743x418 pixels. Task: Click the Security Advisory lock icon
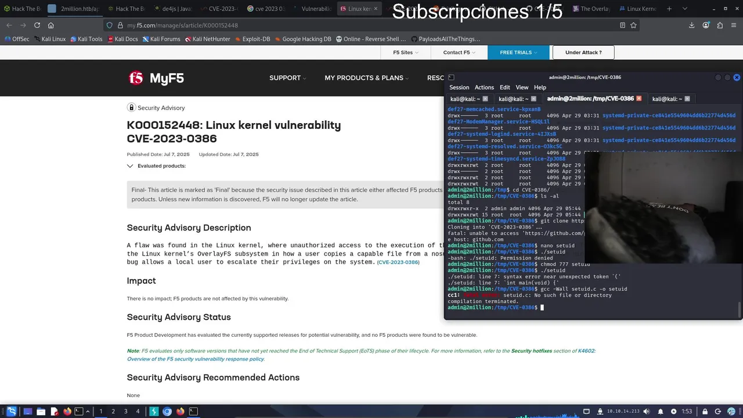(x=131, y=107)
